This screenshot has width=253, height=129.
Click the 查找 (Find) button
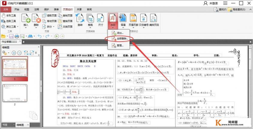[x=220, y=10]
